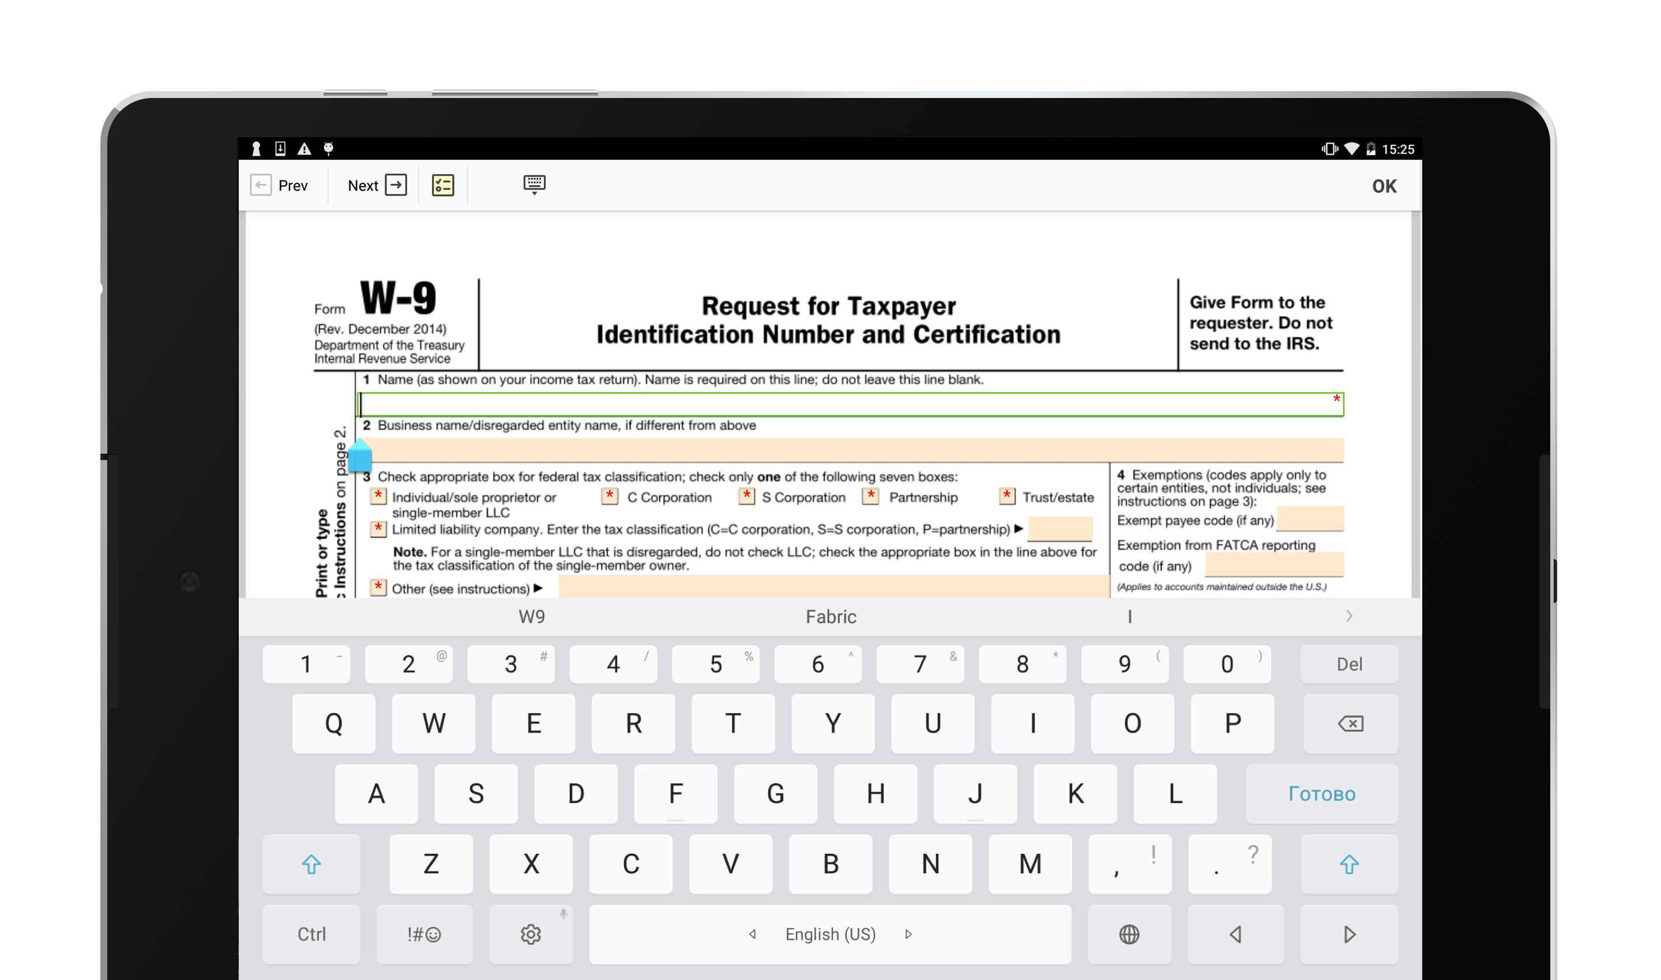
Task: Check the Partnership box
Action: [x=871, y=496]
